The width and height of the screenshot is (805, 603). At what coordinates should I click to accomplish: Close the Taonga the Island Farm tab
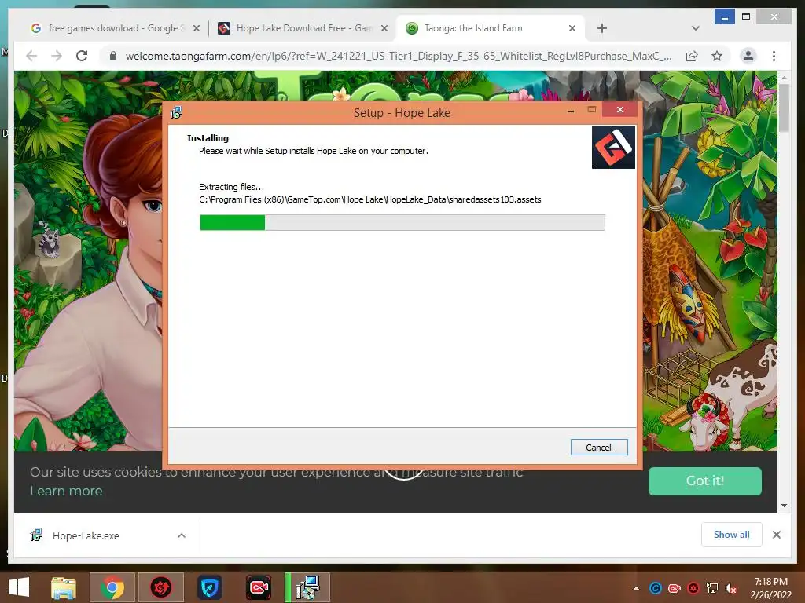(x=572, y=28)
